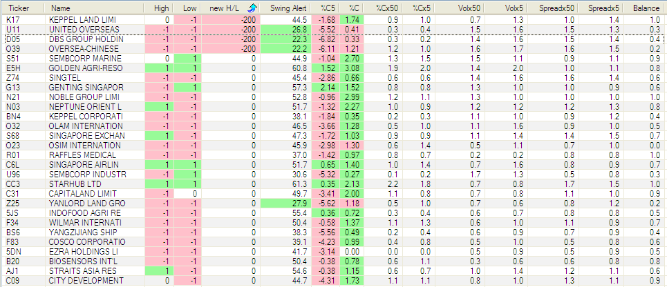Select ticker C09 in the last row
This screenshot has height=287, width=667.
13,281
